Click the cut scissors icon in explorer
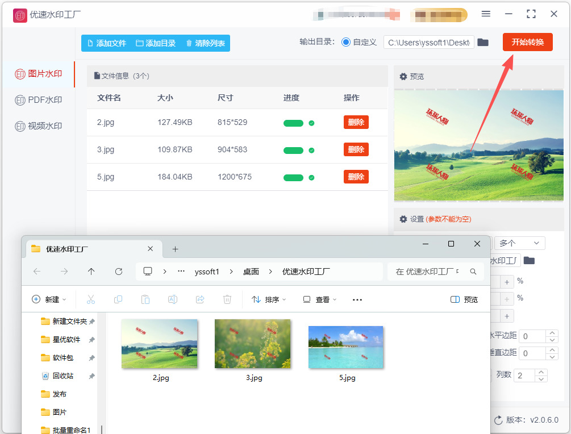The height and width of the screenshot is (434, 571). [90, 299]
